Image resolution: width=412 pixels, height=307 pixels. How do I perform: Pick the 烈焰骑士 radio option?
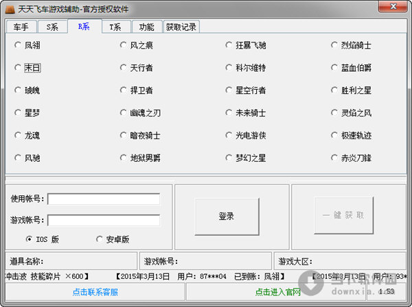coord(335,46)
